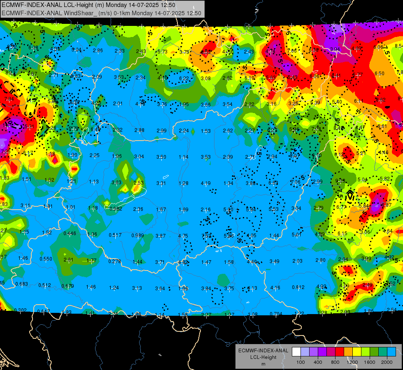
Task: Click the wind shear value 0.812
Action: [x=298, y=287]
